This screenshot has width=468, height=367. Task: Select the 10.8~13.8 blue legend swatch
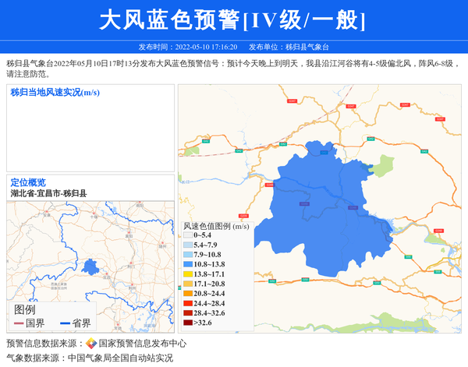(x=188, y=264)
